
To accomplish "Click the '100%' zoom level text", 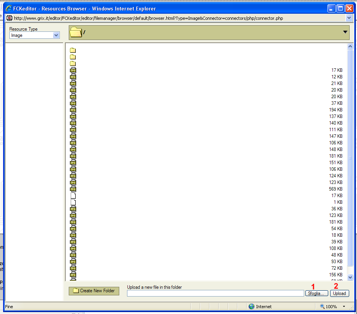I will coord(331,307).
